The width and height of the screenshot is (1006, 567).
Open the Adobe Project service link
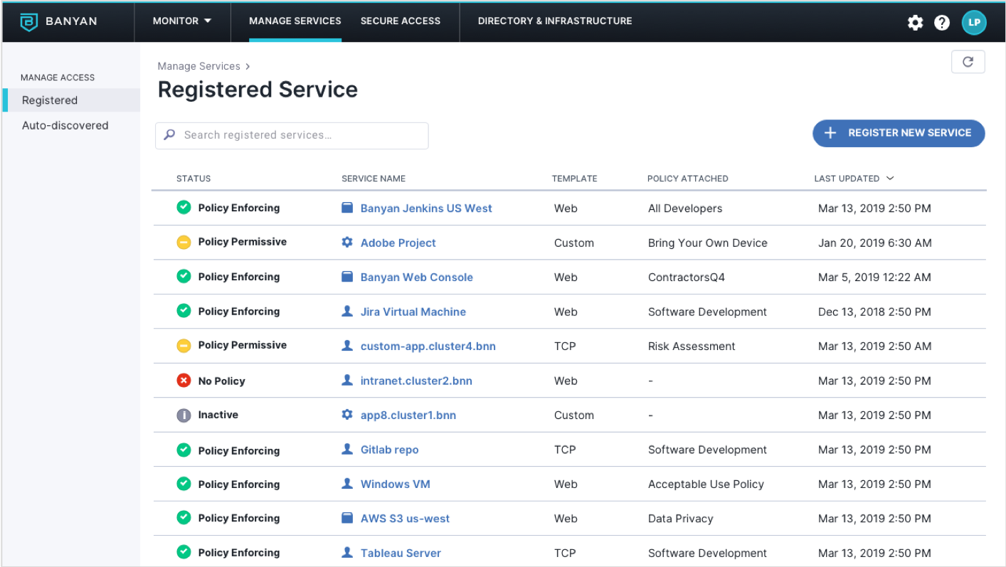(398, 243)
